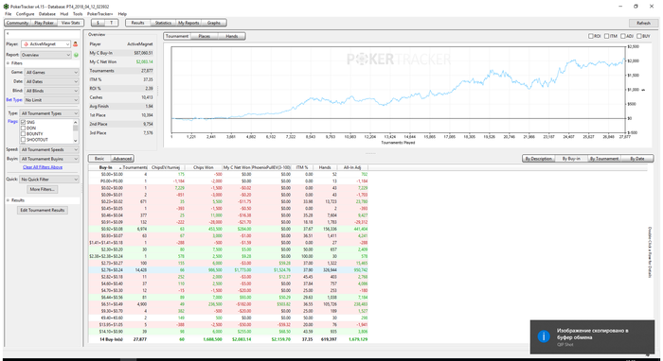663x361 pixels.
Task: Tick the ITM graph checkbox
Action: [x=606, y=36]
